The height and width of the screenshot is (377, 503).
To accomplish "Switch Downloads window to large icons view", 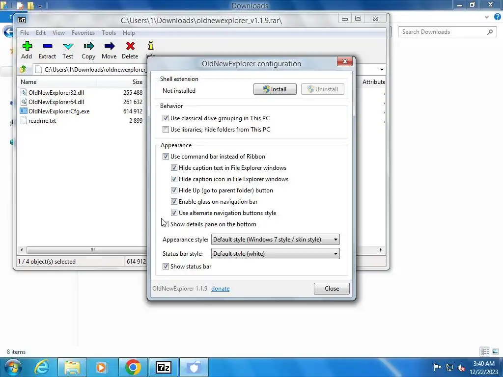I will 496,351.
